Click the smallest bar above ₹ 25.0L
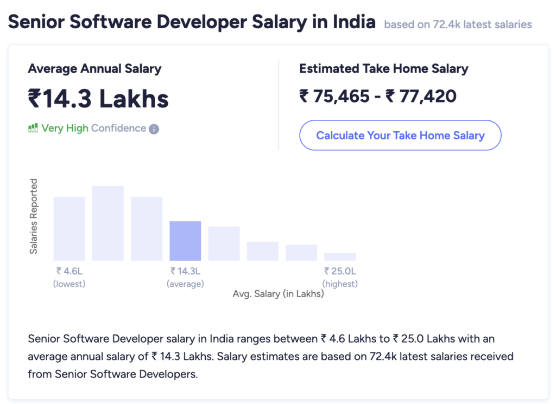Viewport: 556px width, 404px height. 340,256
